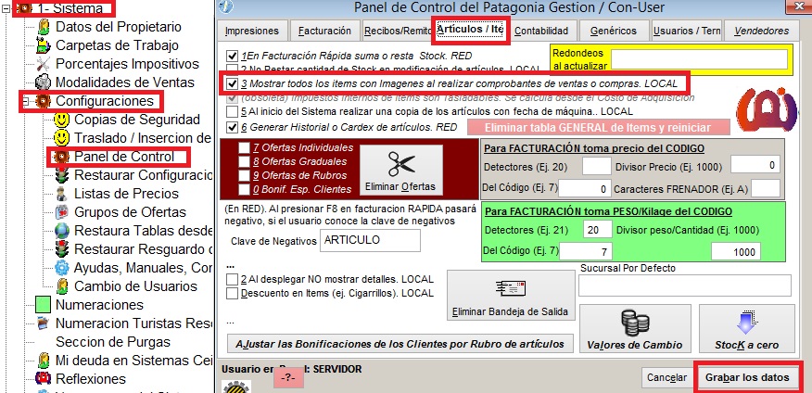Viewport: 812px width, 393px height.
Task: Click Grabar los datos button
Action: coord(747,377)
